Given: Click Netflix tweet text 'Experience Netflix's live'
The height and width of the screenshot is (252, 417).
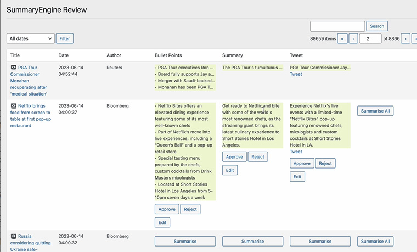Looking at the screenshot, I should [x=320, y=125].
